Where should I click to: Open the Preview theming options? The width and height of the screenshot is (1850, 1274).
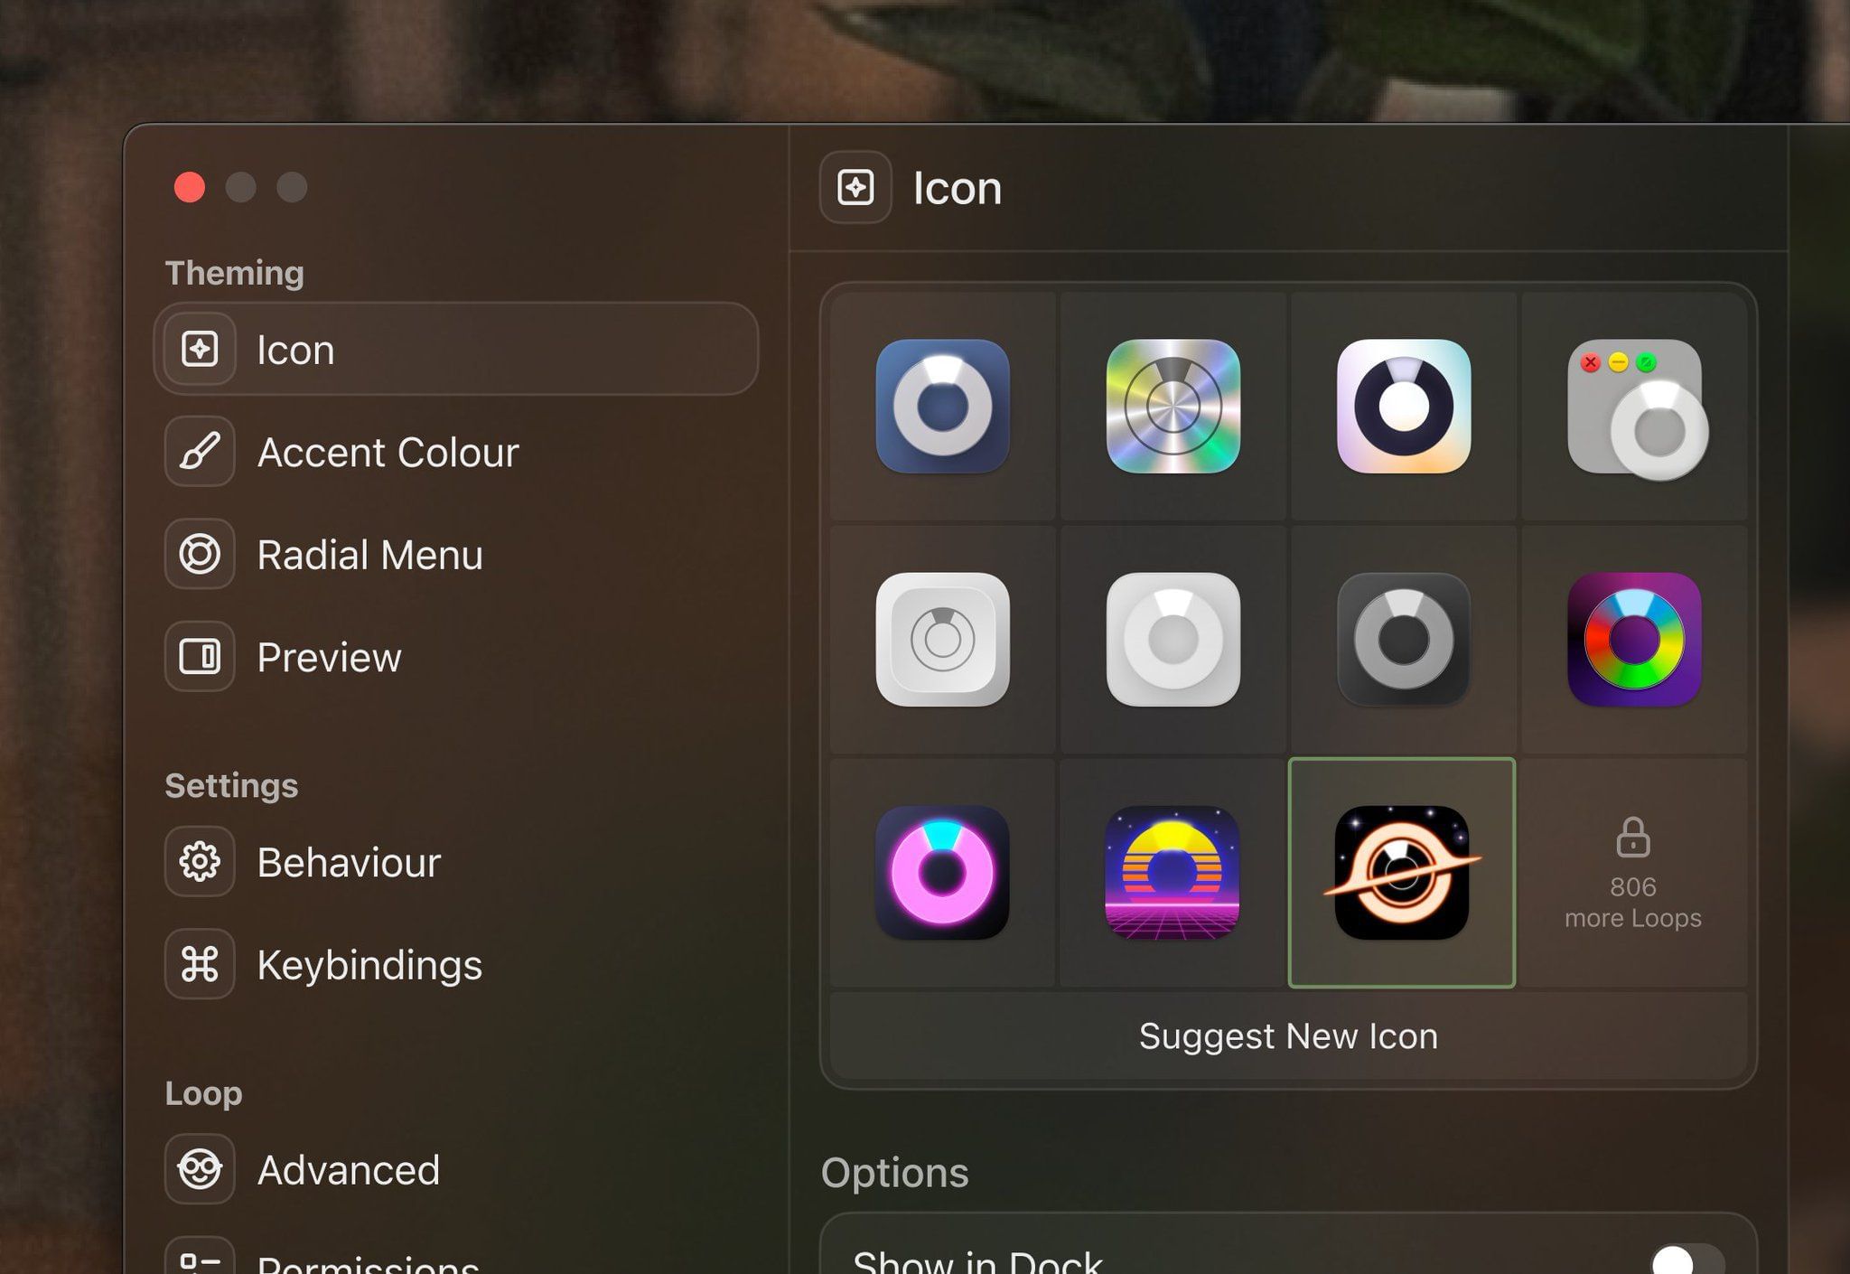(x=329, y=657)
